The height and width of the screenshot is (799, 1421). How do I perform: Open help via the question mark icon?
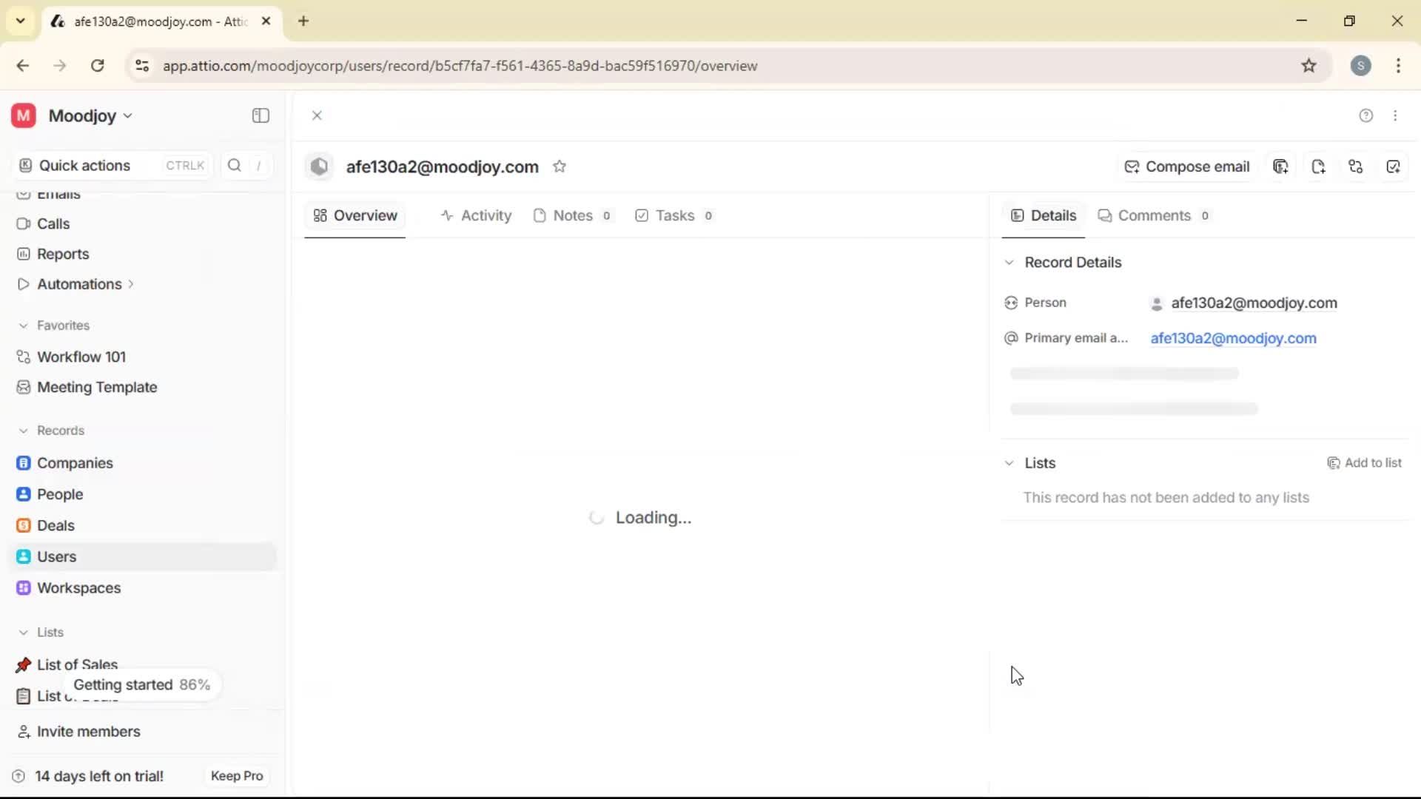click(x=1365, y=115)
